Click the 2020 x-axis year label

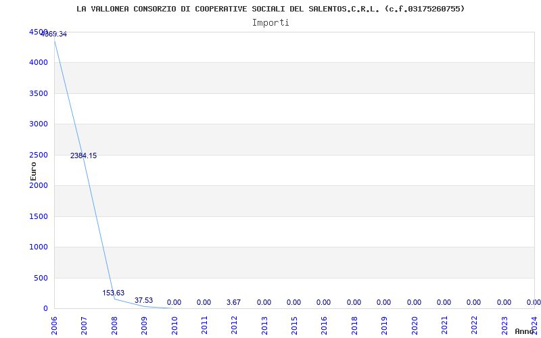pos(415,325)
